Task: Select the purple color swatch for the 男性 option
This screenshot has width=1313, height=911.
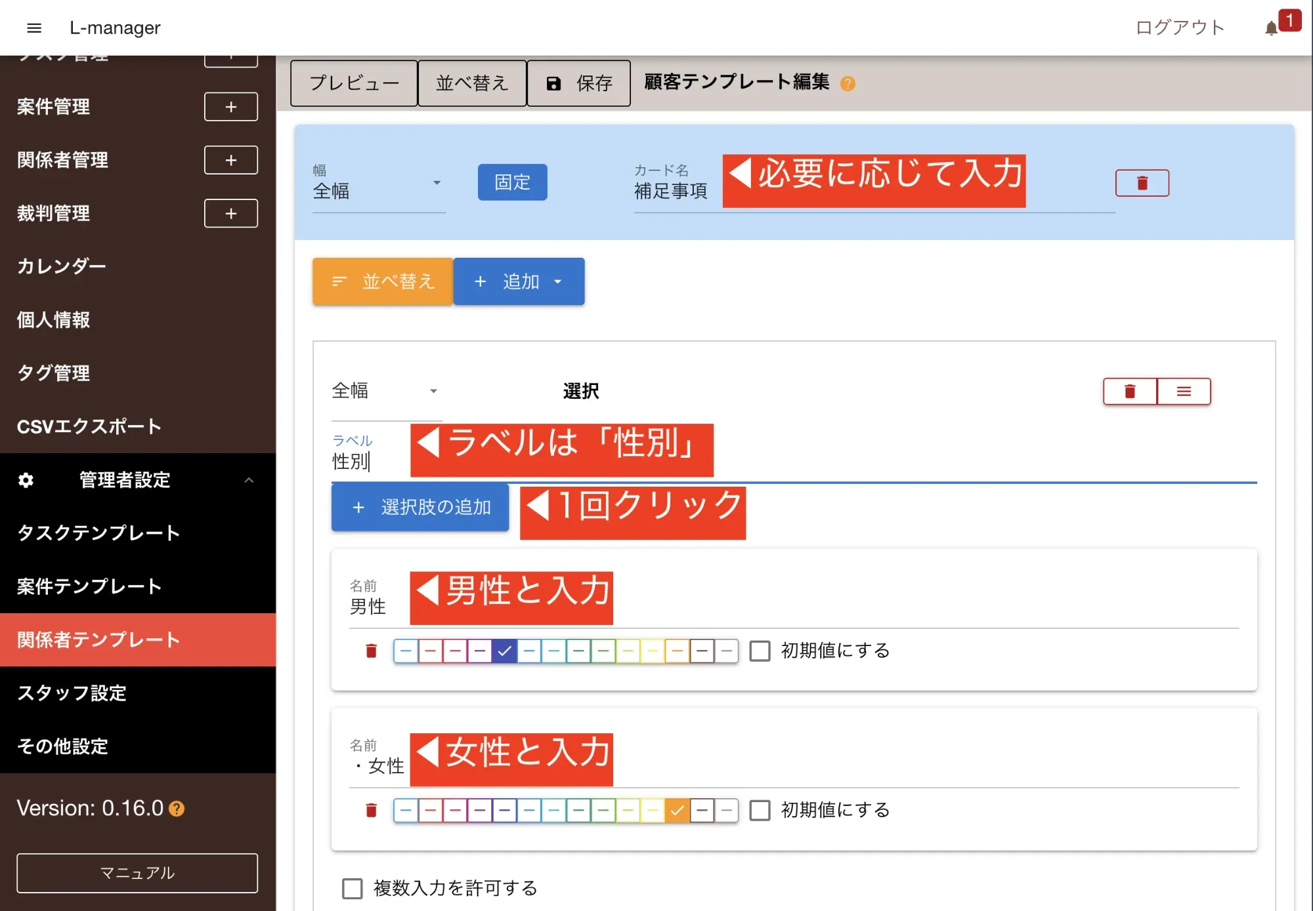Action: [x=480, y=651]
